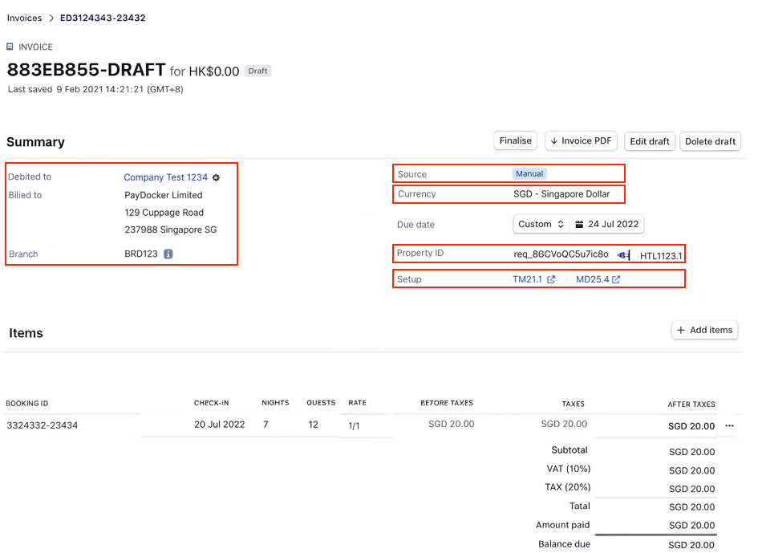The height and width of the screenshot is (553, 758).
Task: Click the Delete draft button
Action: pos(710,142)
